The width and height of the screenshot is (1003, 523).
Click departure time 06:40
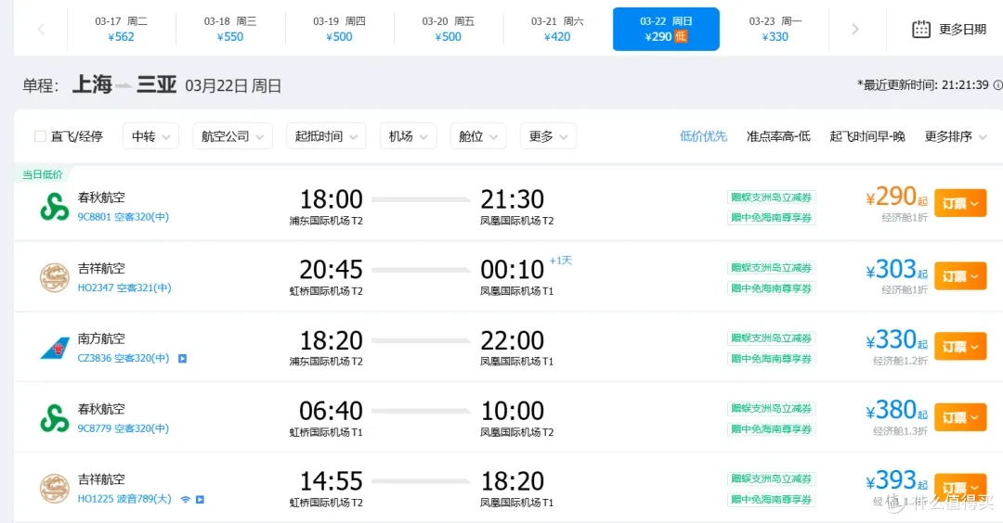pos(331,411)
